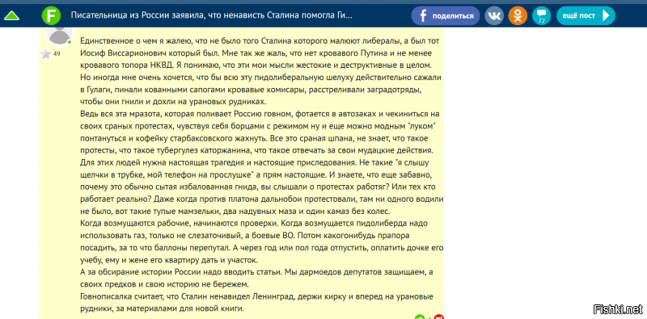647x319 pixels.
Task: Open the commenter's avatar profile
Action: 60,35
